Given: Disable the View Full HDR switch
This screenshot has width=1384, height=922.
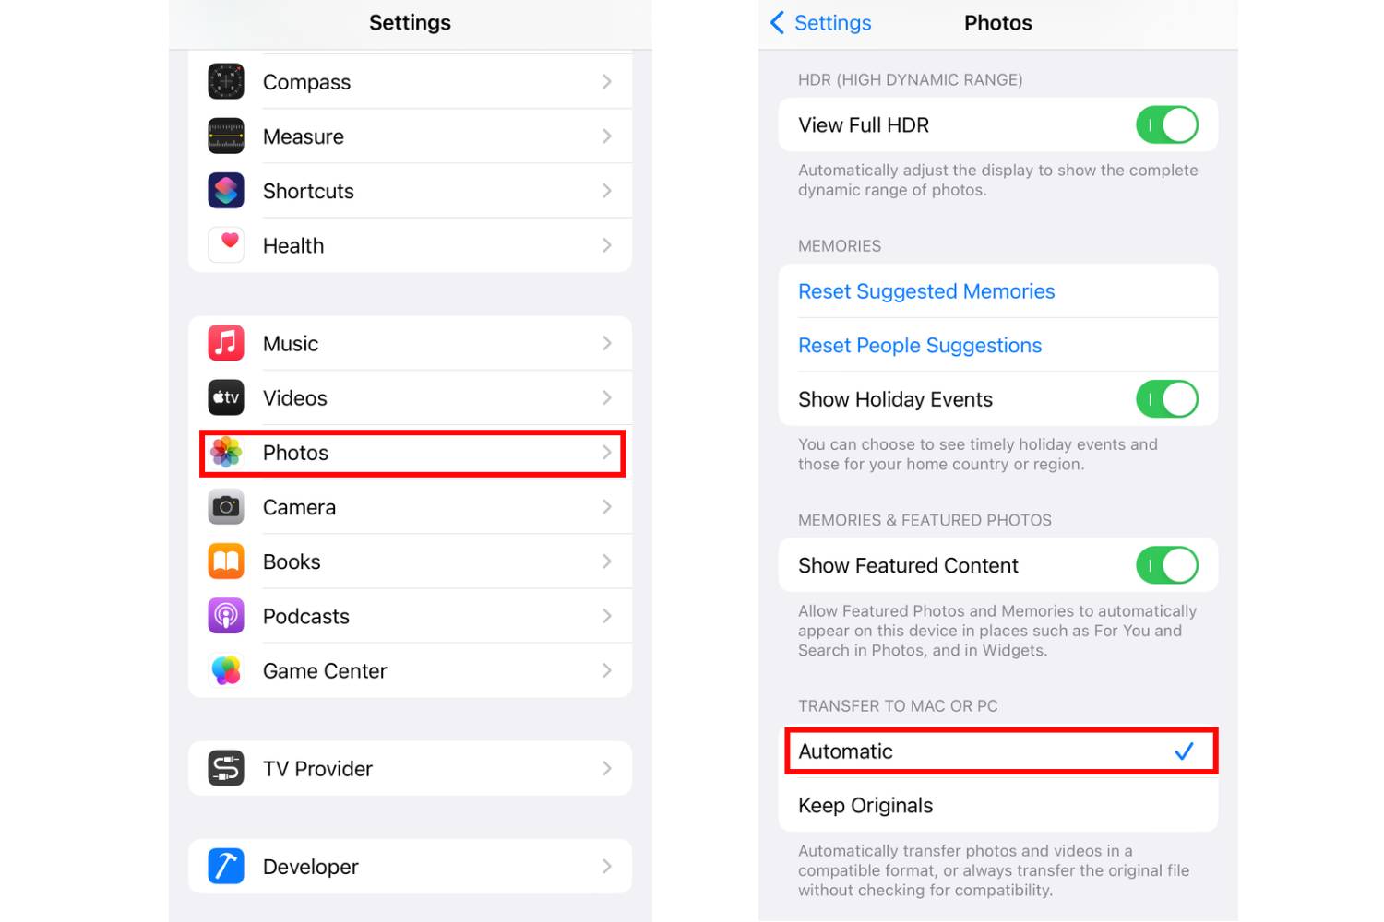Looking at the screenshot, I should pos(1167,124).
